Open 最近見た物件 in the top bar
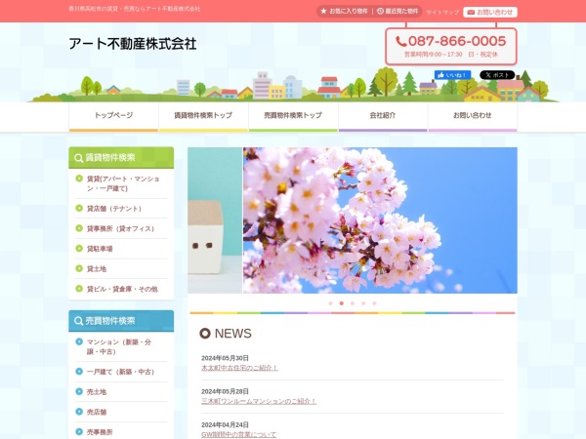Image resolution: width=586 pixels, height=439 pixels. [398, 11]
